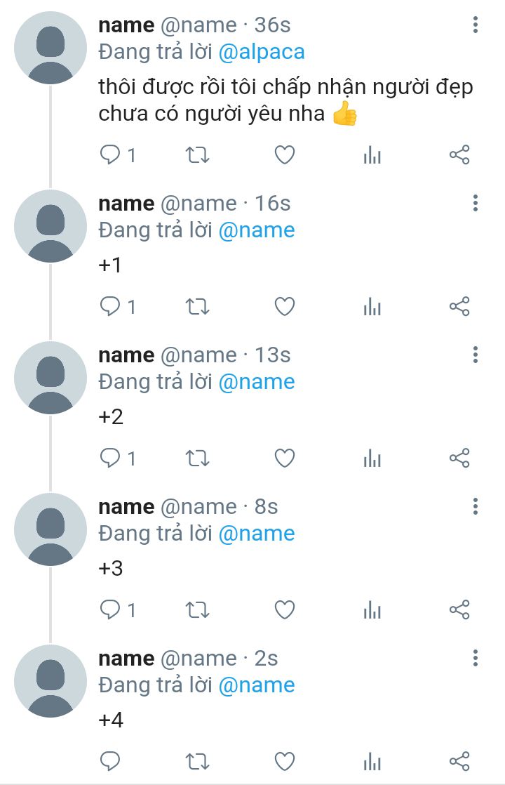This screenshot has width=505, height=785.
Task: Share the +1 reply
Action: pyautogui.click(x=459, y=306)
